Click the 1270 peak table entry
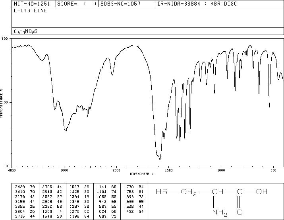Image resolution: width=284 pixels, height=220 pixels. (x=74, y=211)
